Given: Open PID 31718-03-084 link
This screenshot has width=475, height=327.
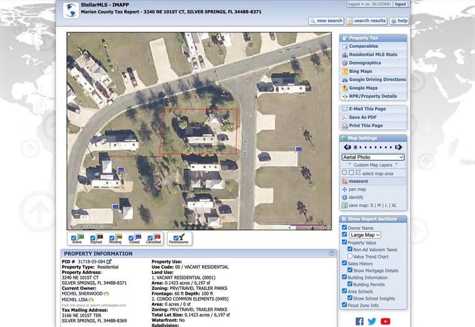Looking at the screenshot, I should [91, 261].
